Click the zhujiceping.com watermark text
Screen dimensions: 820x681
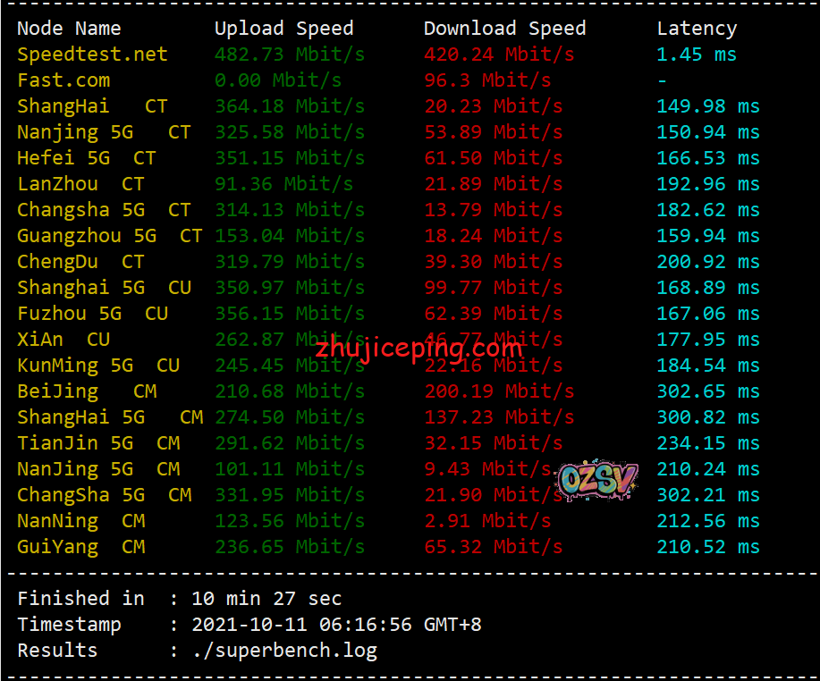coord(418,348)
